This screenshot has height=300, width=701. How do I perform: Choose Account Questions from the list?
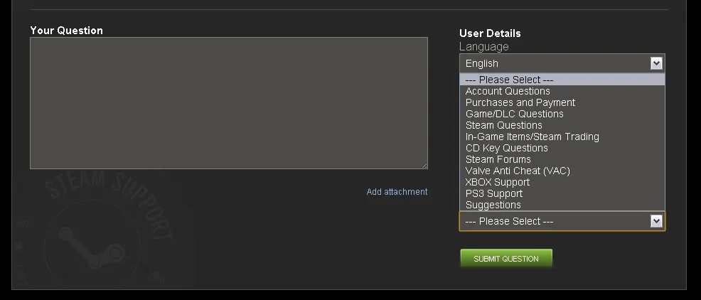[x=508, y=91]
